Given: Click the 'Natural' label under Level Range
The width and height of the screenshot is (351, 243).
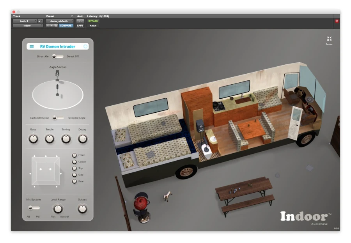Looking at the screenshot, I should point(65,216).
